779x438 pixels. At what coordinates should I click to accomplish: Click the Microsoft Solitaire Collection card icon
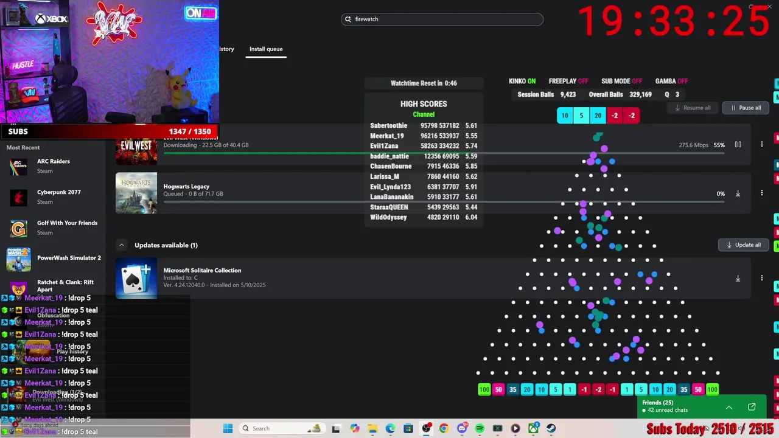tap(136, 278)
